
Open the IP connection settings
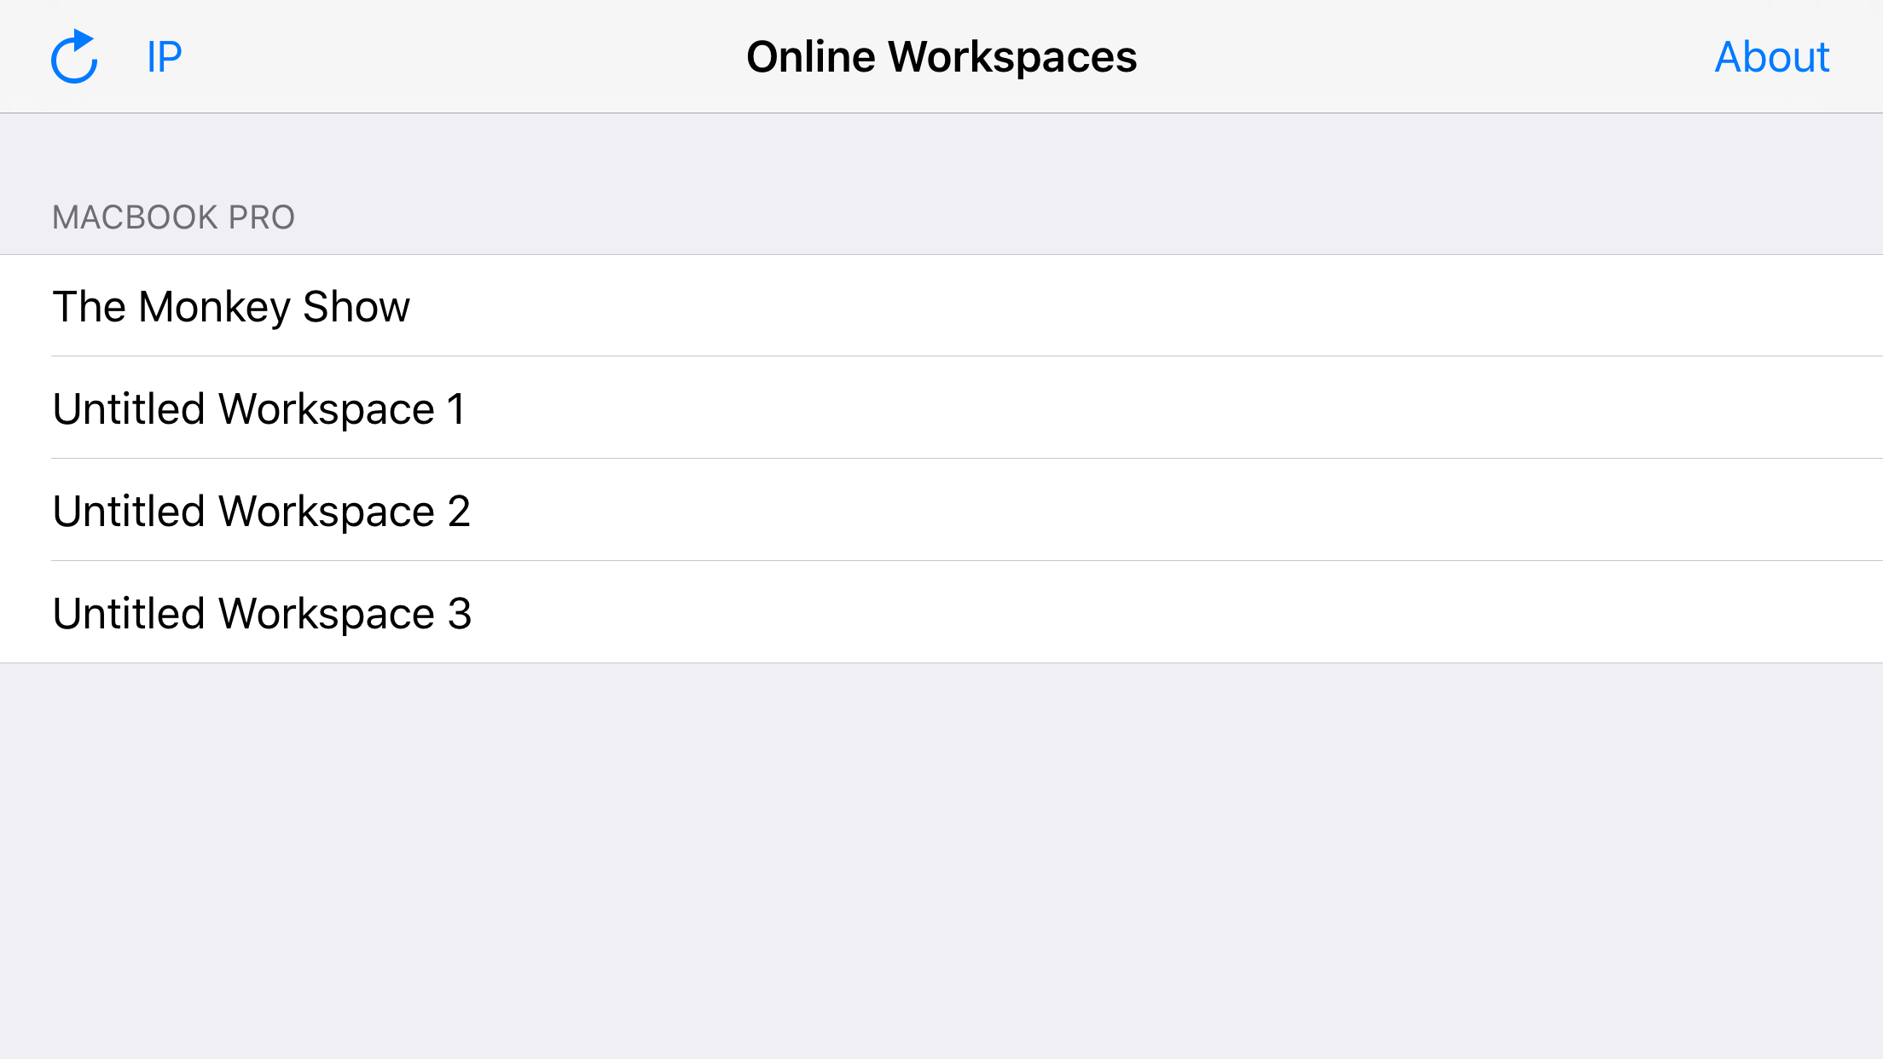coord(164,57)
